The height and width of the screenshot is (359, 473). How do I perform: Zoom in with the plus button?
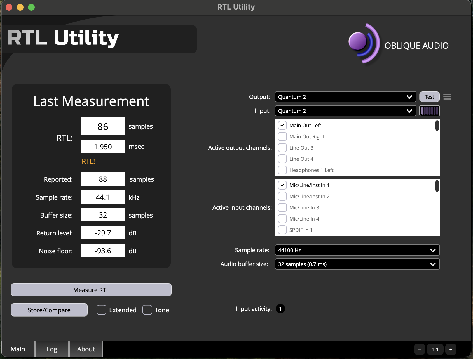[x=451, y=349]
